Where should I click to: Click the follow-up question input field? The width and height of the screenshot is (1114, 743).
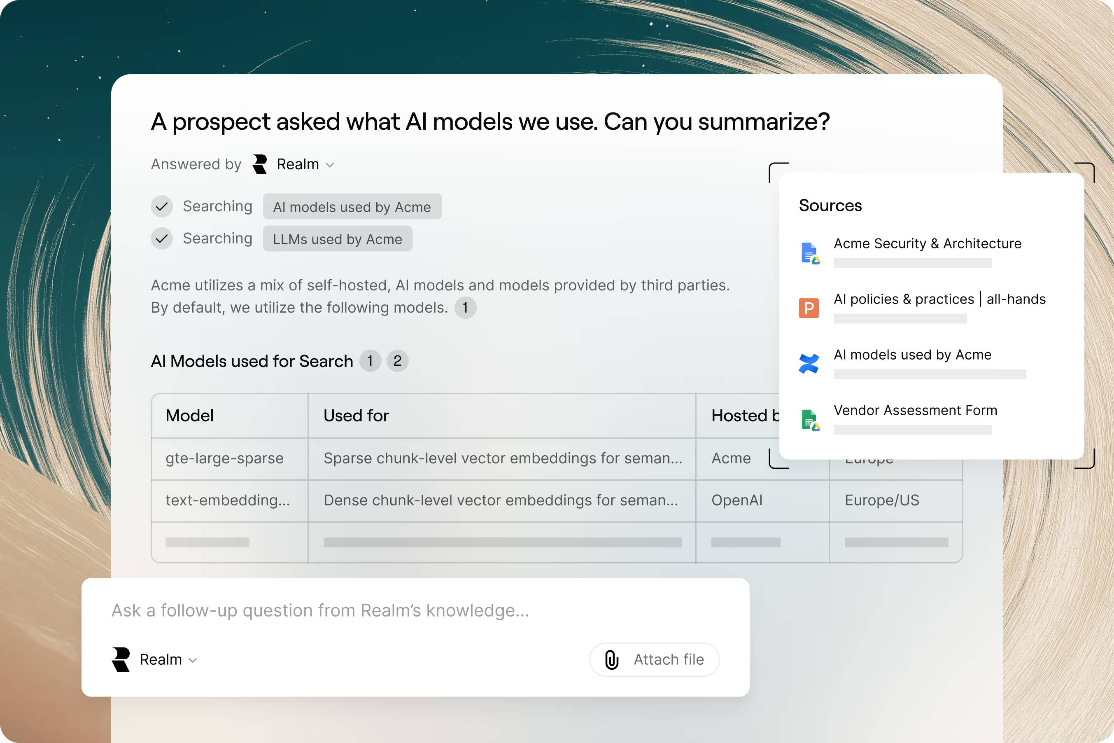tap(320, 610)
